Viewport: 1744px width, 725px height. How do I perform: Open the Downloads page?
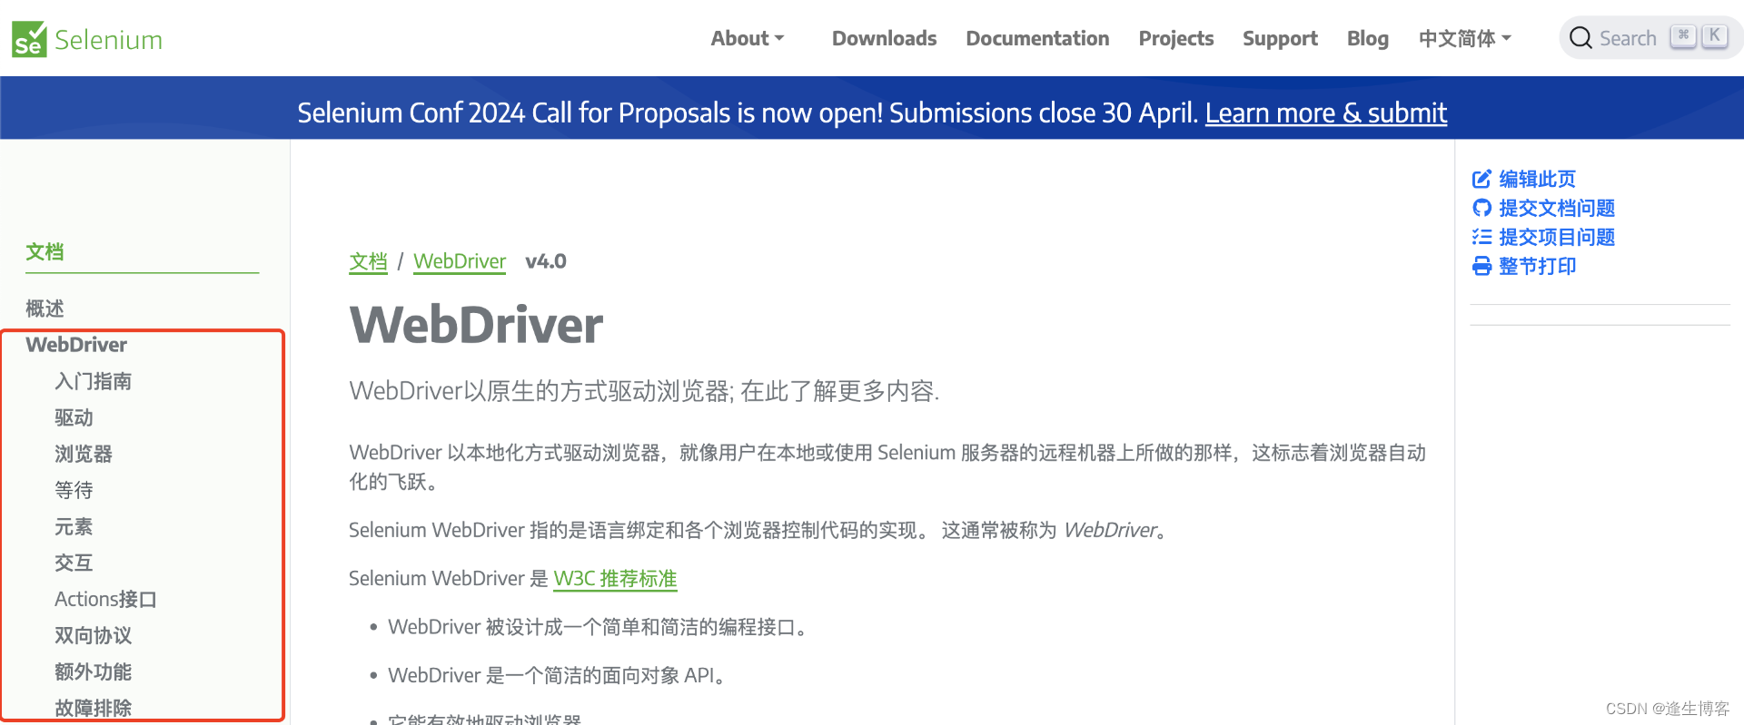tap(884, 38)
